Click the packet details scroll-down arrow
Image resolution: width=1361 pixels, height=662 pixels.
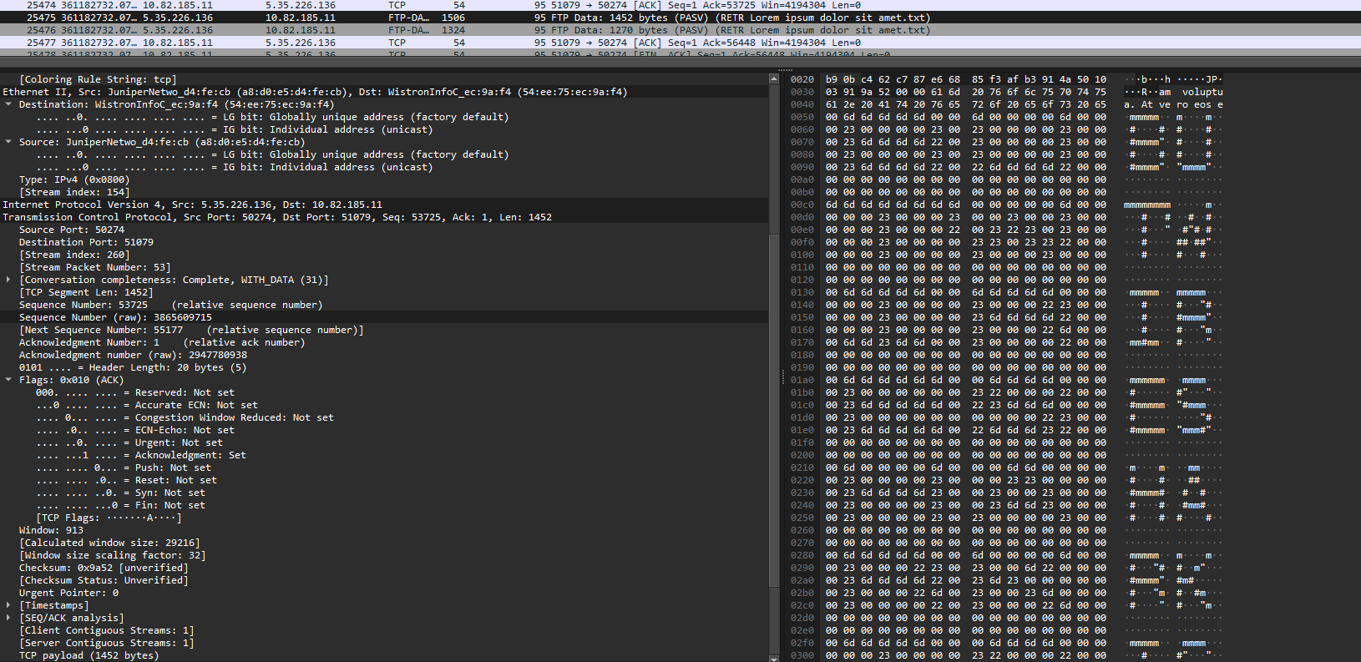(x=773, y=657)
